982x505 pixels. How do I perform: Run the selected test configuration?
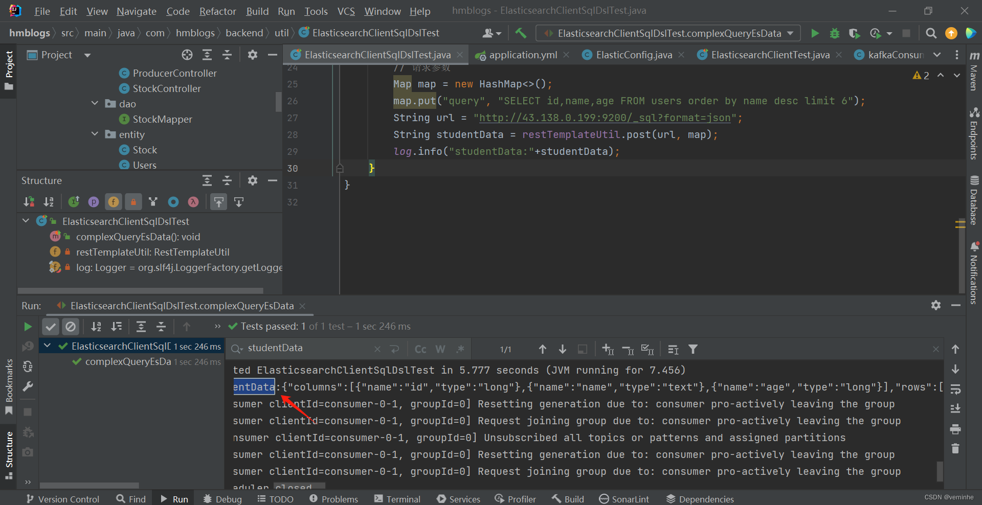pos(815,33)
